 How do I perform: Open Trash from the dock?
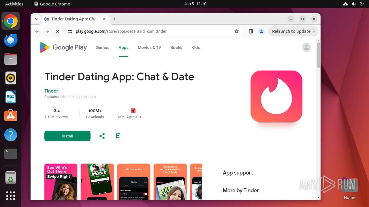tap(11, 178)
